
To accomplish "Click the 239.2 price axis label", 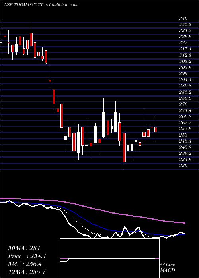I will [185, 153].
